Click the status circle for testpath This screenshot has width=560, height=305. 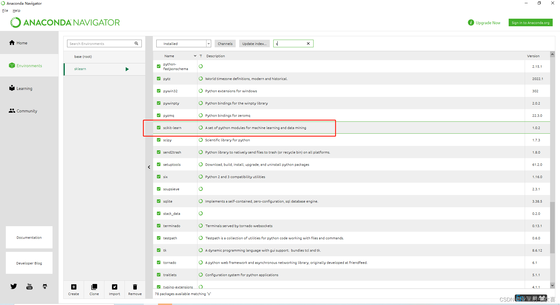coord(201,238)
